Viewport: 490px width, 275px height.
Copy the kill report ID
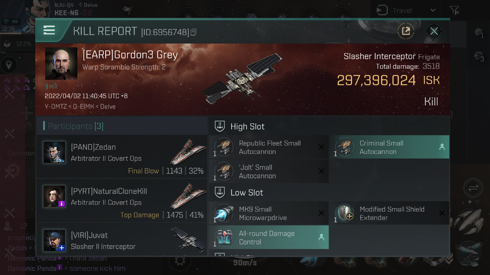(193, 32)
